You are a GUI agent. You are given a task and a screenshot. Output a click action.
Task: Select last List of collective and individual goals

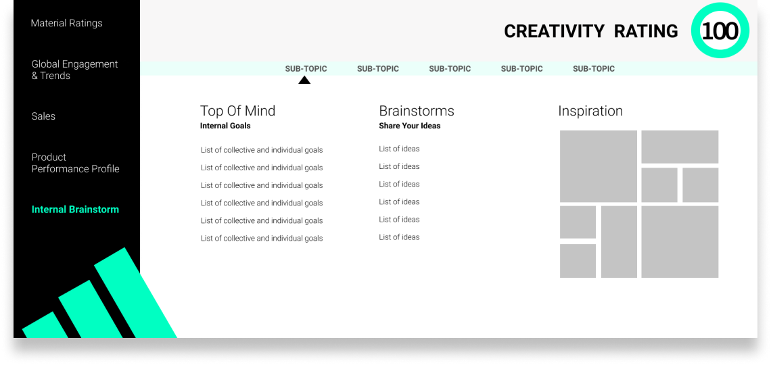click(x=262, y=239)
